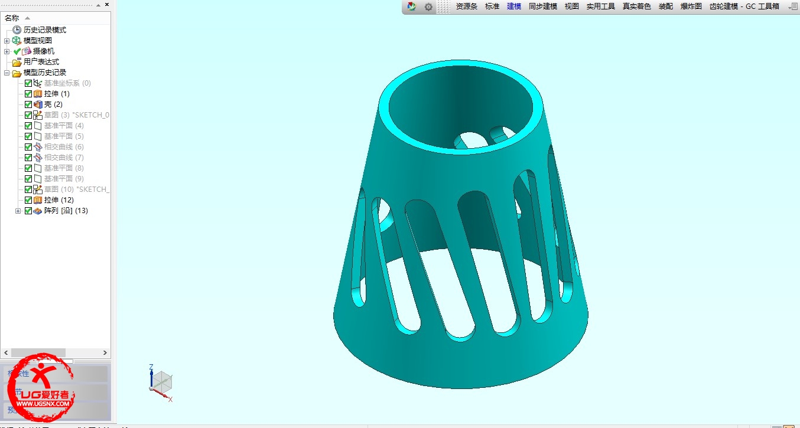
Task: Toggle the 拉伸 (12) checkbox
Action: [28, 200]
